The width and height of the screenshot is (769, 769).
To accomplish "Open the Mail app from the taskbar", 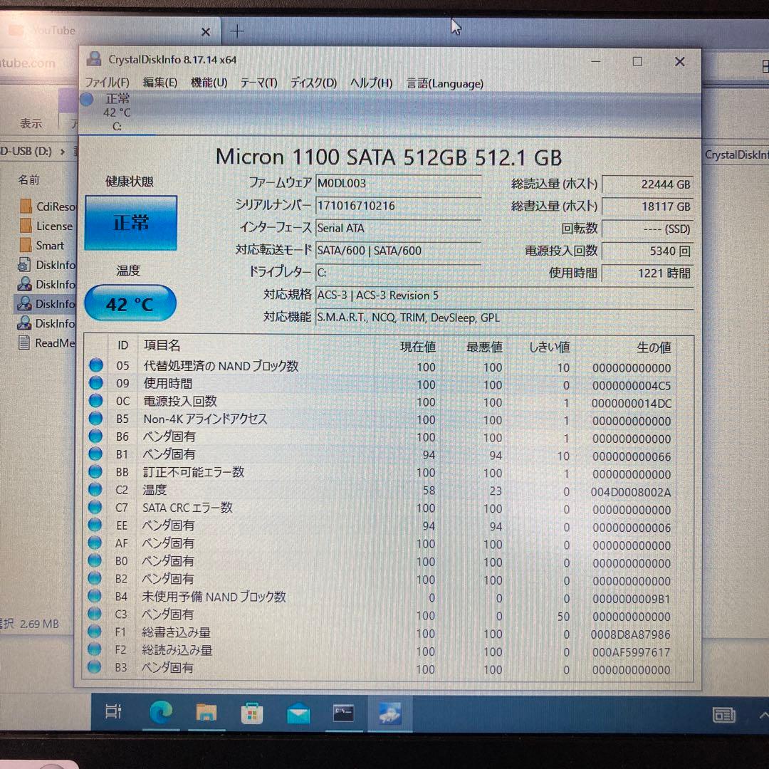I will tap(298, 716).
